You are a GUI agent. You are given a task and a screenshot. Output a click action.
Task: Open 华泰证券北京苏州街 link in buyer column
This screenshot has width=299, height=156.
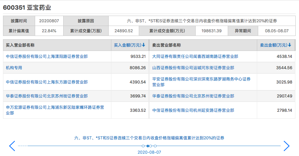pyautogui.click(x=47, y=96)
